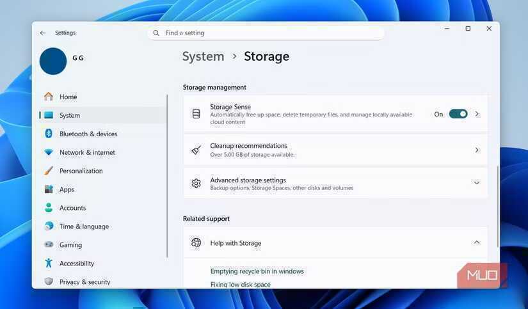Click the Network & internet wifi icon
The height and width of the screenshot is (309, 528).
49,152
